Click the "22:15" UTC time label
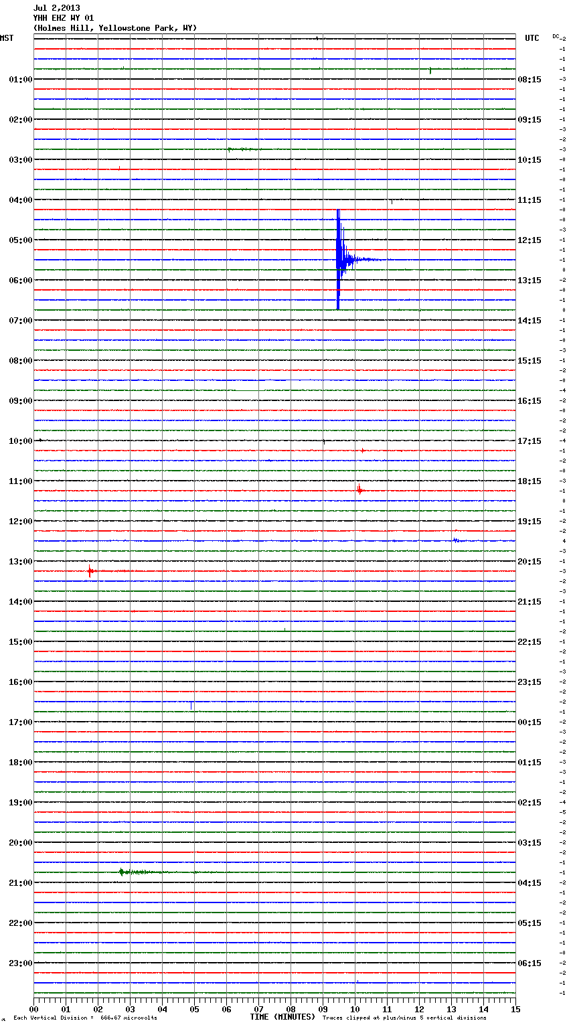569x1027 pixels. [x=530, y=642]
